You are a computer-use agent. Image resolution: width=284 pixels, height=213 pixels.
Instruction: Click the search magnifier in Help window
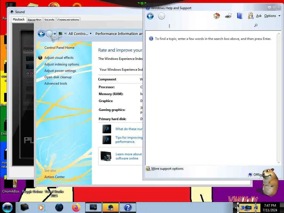coord(256,25)
